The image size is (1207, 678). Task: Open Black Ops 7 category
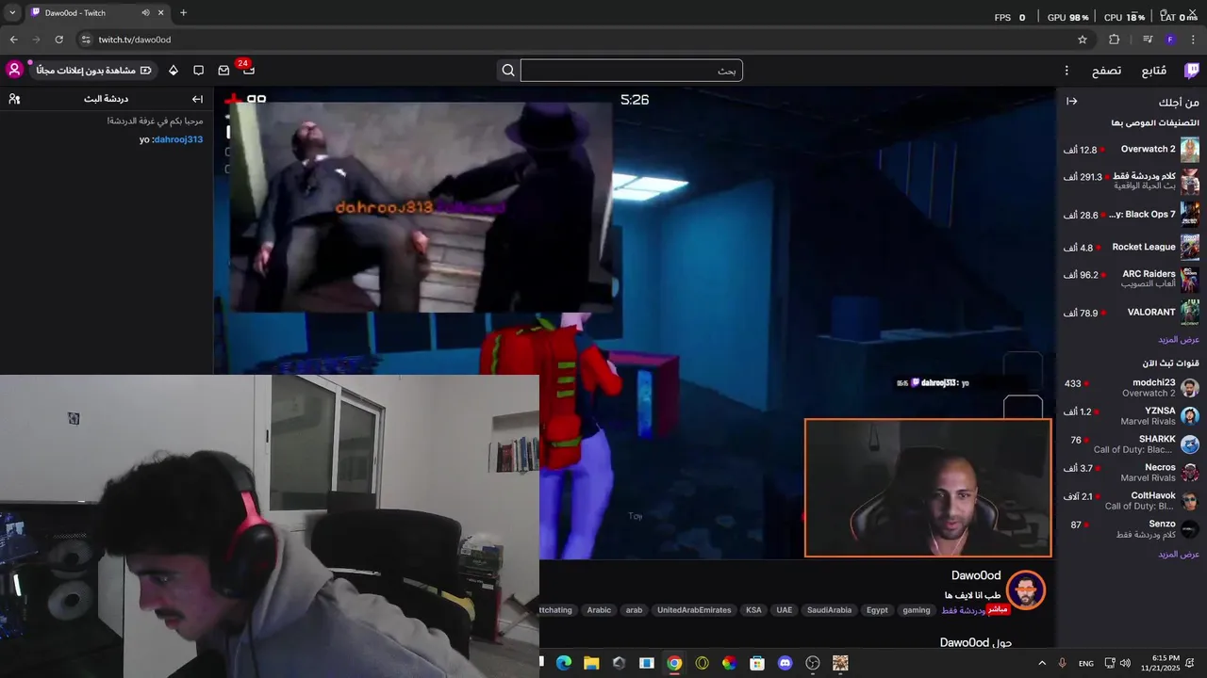tap(1132, 215)
